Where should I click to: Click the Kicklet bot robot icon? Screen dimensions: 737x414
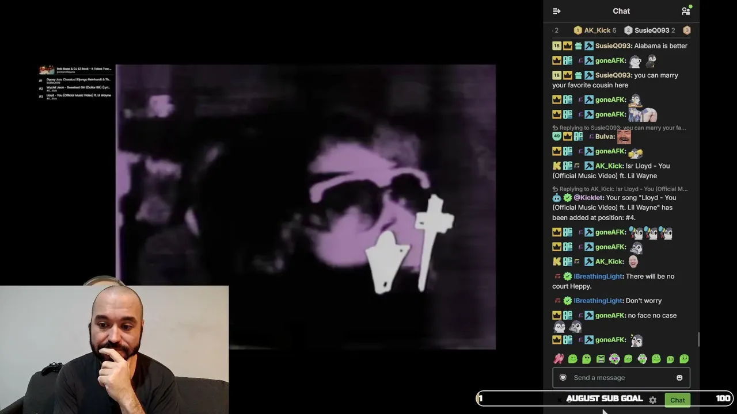(556, 198)
